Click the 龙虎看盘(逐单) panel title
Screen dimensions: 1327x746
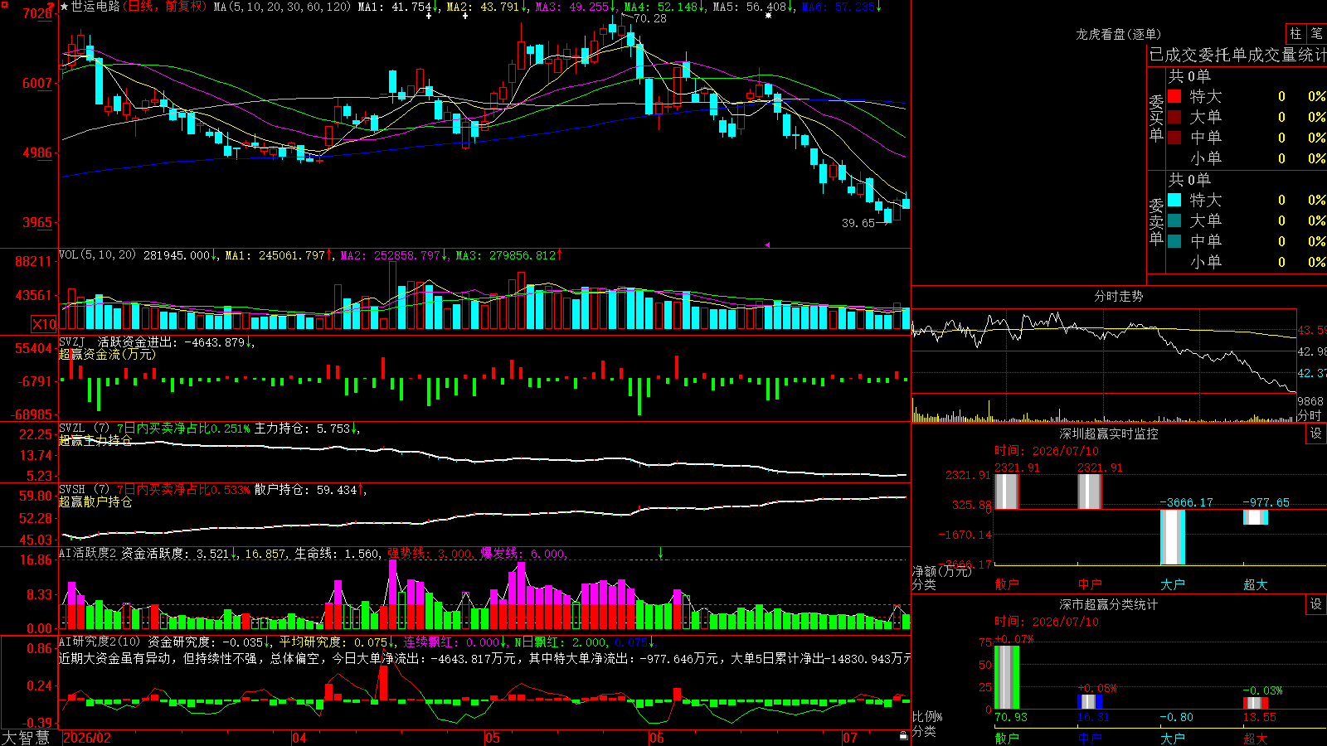(x=1119, y=34)
